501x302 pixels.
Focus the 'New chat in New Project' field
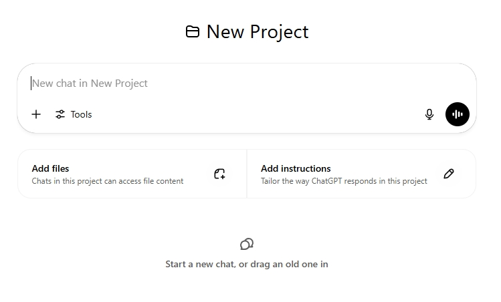(x=201, y=84)
